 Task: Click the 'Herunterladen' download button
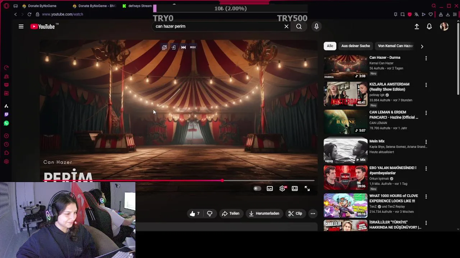point(264,214)
